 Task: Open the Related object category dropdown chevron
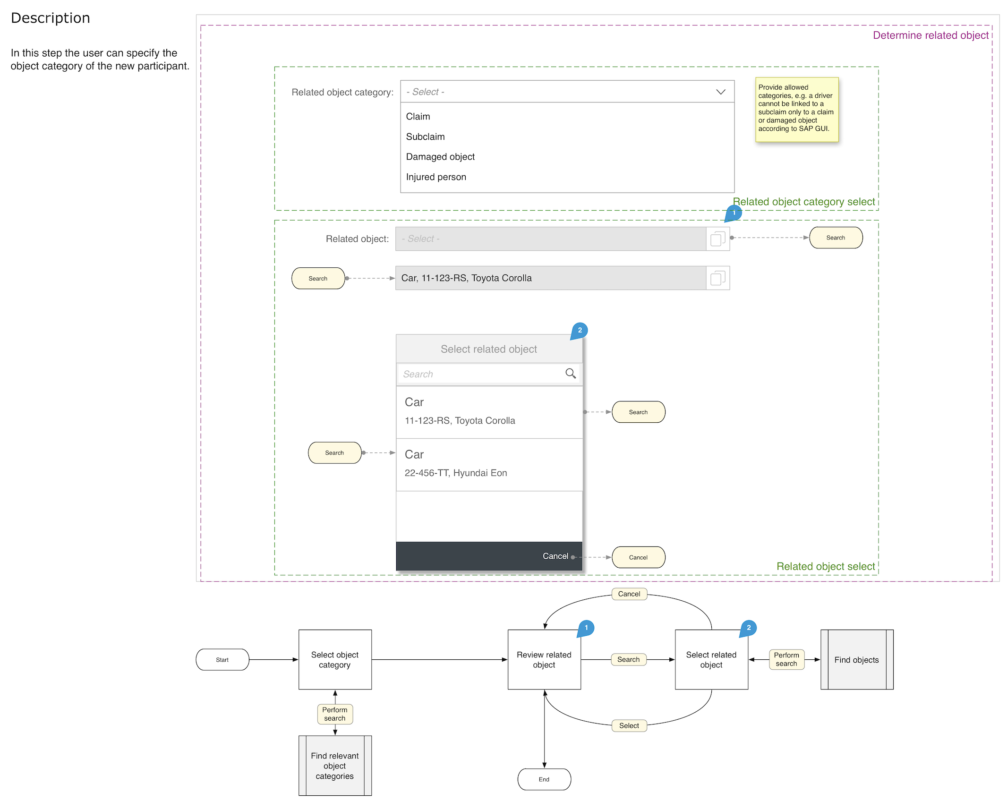[720, 92]
